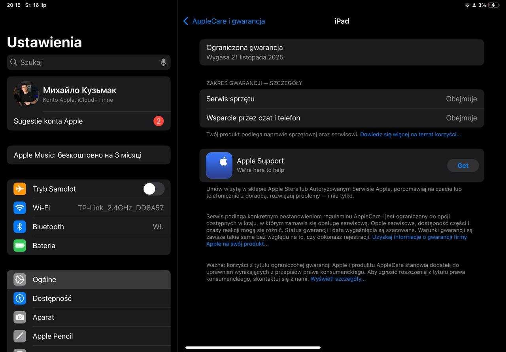Tap the Tryb Samolot airplane icon
506x352 pixels.
[x=20, y=189]
